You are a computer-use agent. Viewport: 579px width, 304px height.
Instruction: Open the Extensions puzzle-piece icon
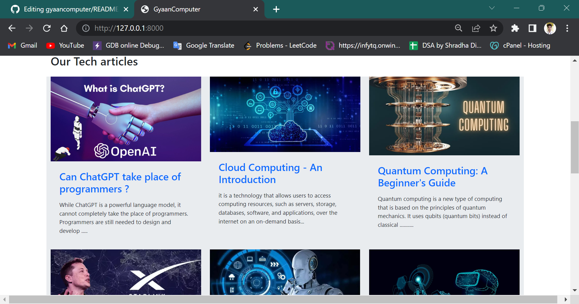click(515, 28)
